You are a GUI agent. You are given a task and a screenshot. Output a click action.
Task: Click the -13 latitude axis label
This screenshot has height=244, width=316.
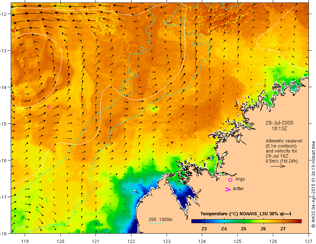(4, 51)
